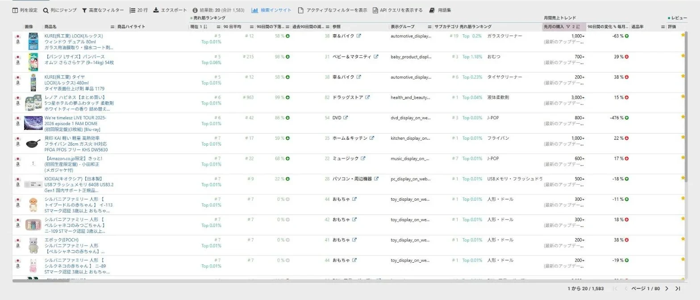Click the Amazon icon in first row
This screenshot has width=700, height=300.
(18, 43)
